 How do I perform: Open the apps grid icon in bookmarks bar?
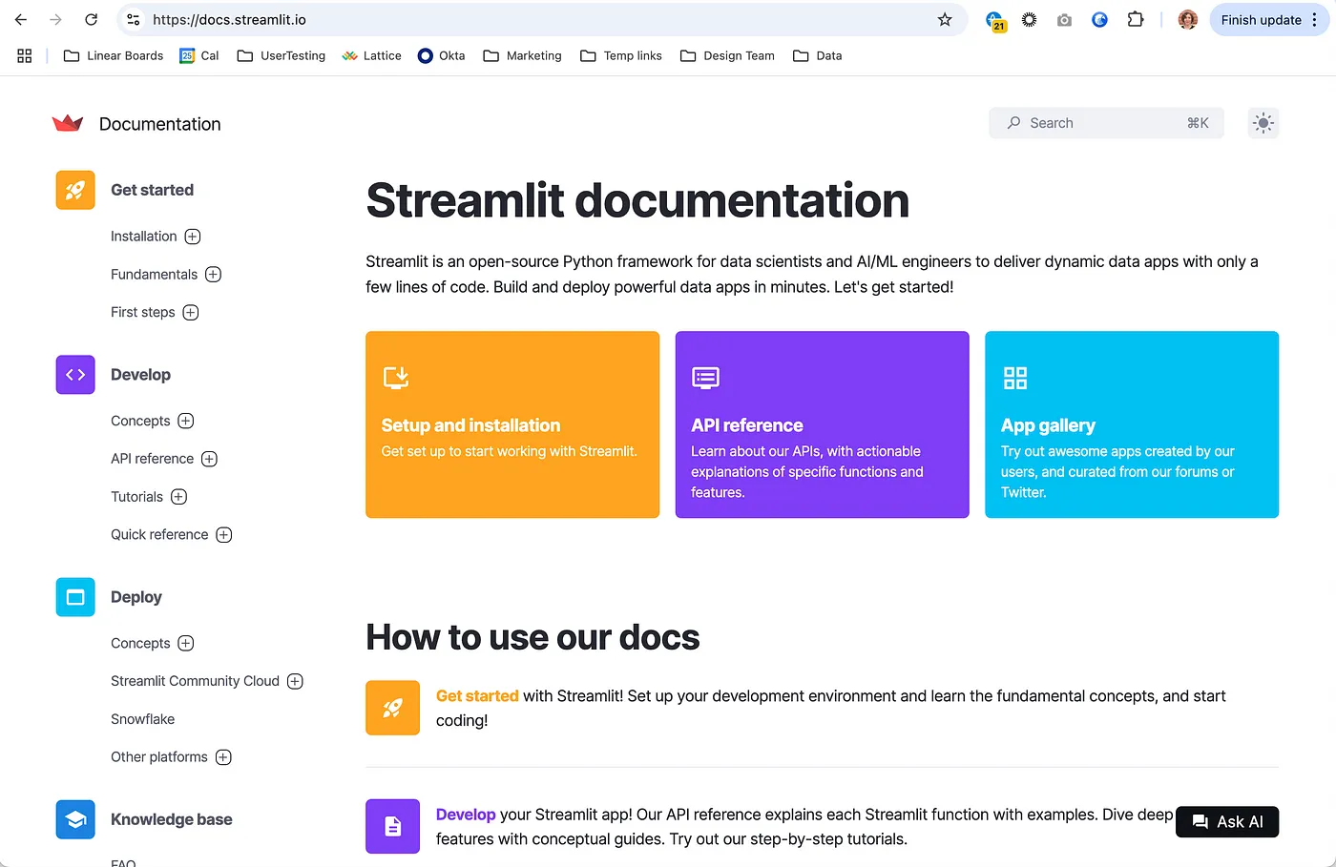(25, 55)
